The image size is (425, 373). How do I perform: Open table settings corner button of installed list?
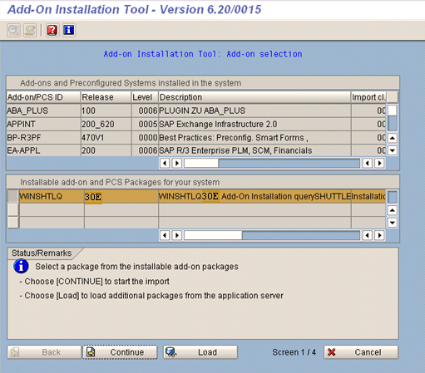[393, 97]
